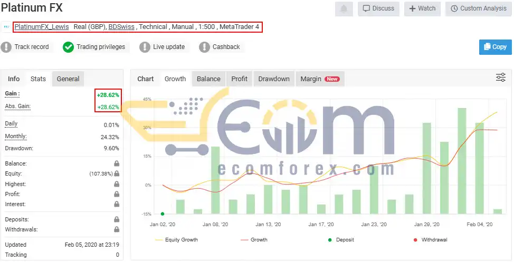Viewport: 514px width, 262px height.
Task: Toggle Growth legend series
Action: (x=254, y=240)
